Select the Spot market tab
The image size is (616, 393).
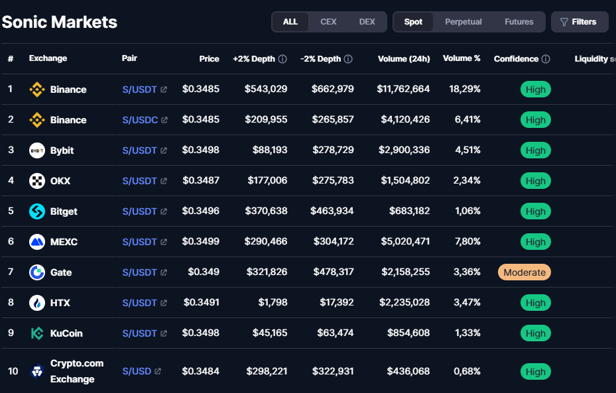coord(413,22)
